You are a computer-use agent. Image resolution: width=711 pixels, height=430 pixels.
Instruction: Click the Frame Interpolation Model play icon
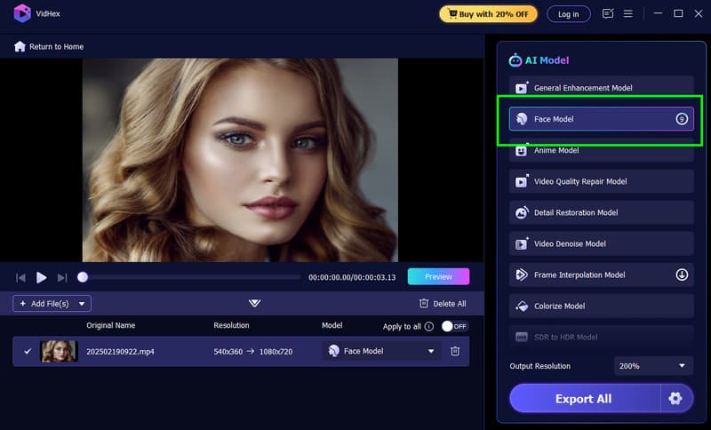[x=522, y=275]
